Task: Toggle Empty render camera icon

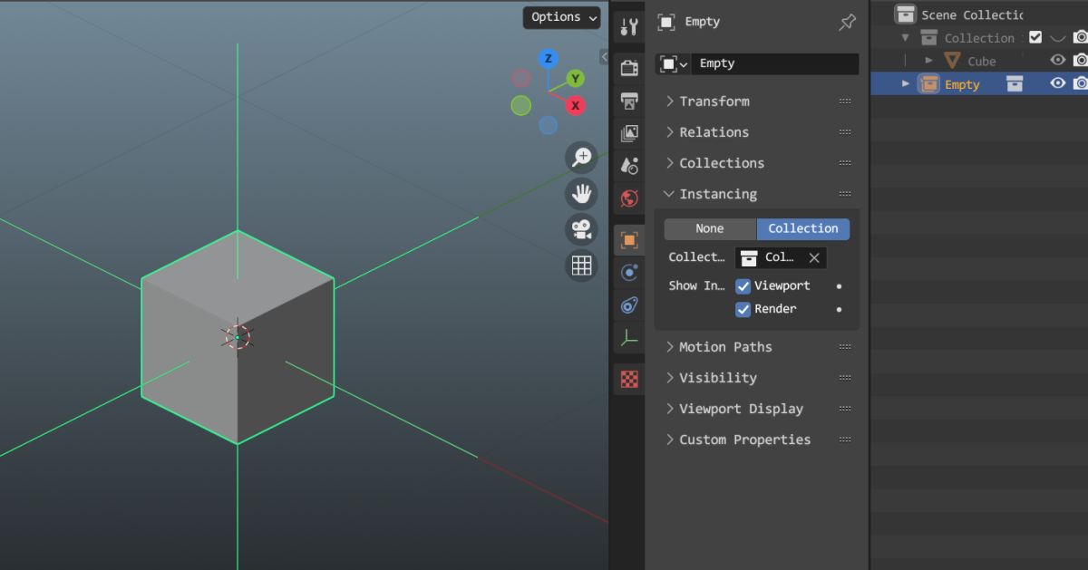Action: click(1080, 83)
